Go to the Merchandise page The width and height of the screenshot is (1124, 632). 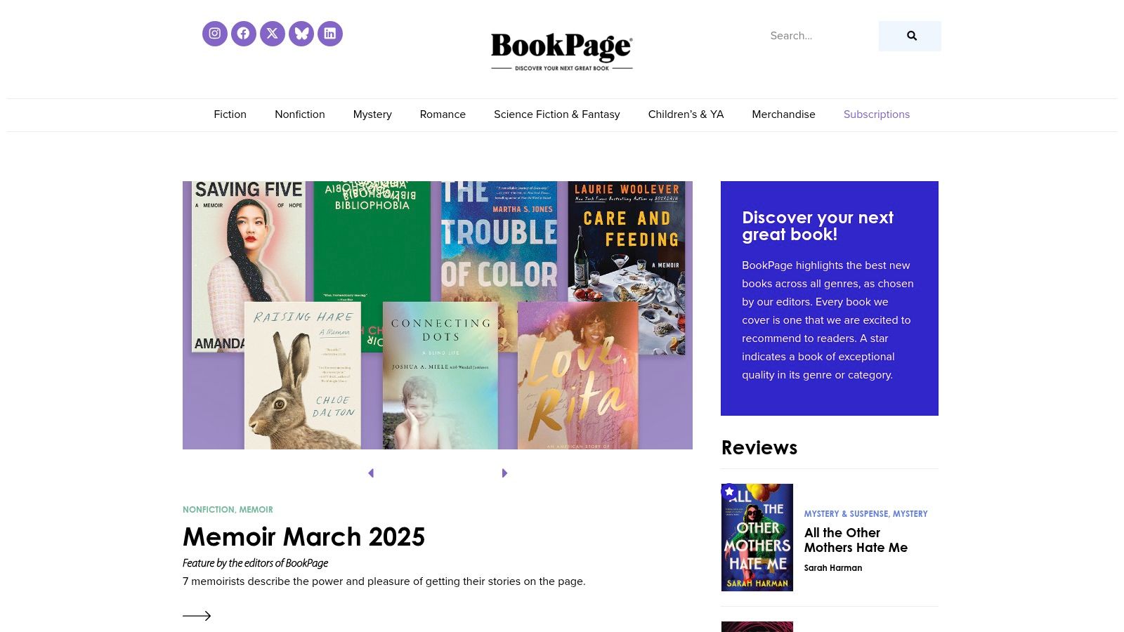pos(783,114)
